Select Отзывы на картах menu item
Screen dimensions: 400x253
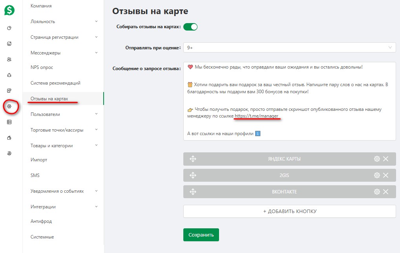(x=63, y=99)
